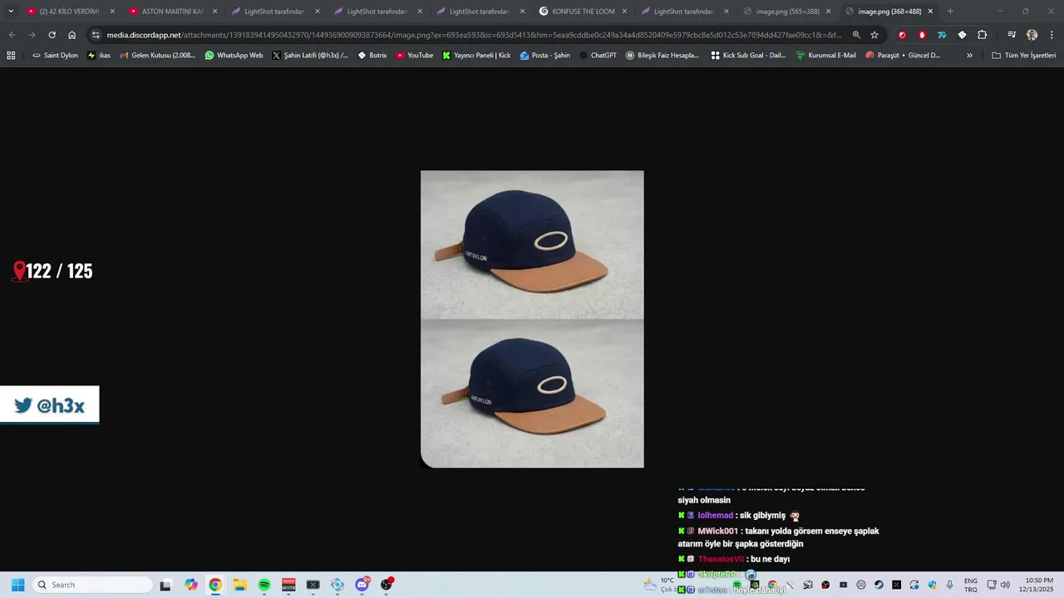Viewport: 1064px width, 598px height.
Task: Open Discord from the taskbar
Action: (x=362, y=585)
